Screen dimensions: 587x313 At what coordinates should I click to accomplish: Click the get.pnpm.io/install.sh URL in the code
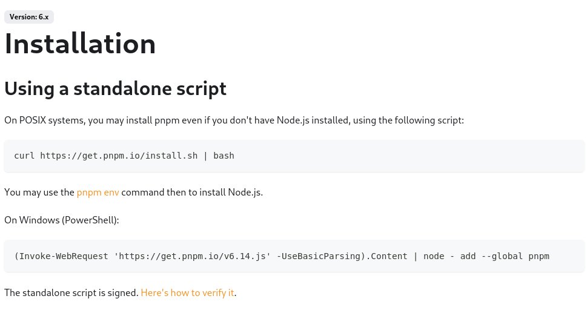[119, 156]
